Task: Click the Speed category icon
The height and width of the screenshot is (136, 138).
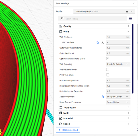Action: pyautogui.click(x=61, y=124)
